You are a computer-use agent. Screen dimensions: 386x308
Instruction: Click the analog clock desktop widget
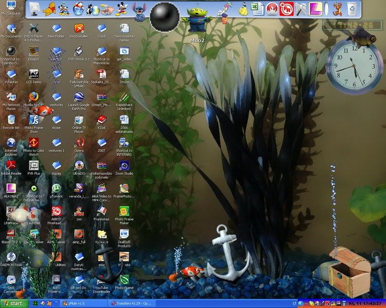click(x=354, y=67)
